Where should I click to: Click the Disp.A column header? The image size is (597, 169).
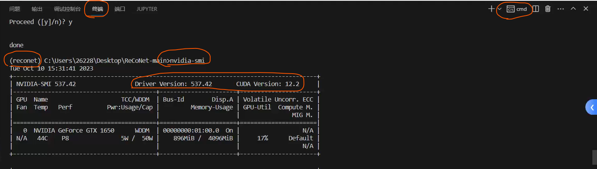(222, 99)
